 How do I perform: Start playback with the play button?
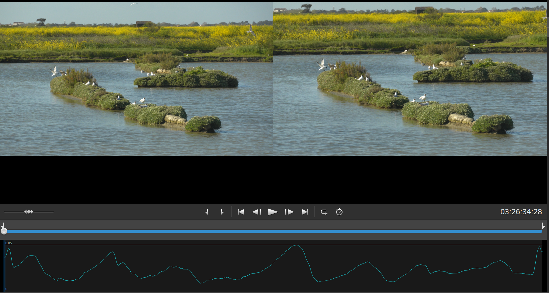click(273, 212)
